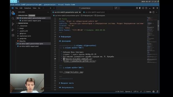Open the View menu
Image resolution: width=173 pixels, height=97 pixels.
34,8
